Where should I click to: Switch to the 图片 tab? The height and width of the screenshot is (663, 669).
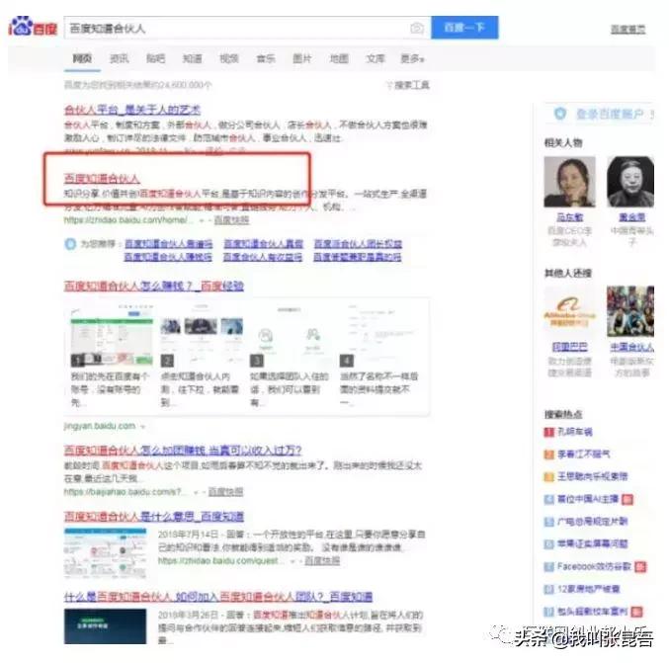(302, 58)
